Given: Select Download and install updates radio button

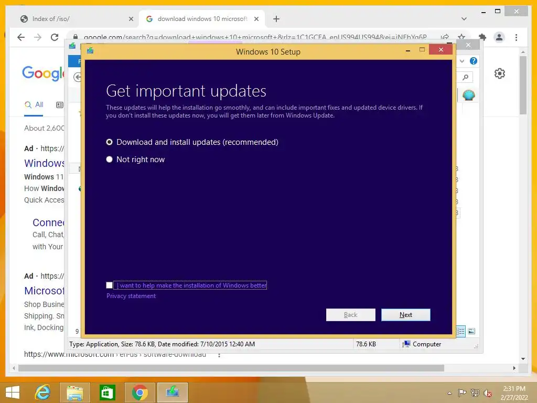Looking at the screenshot, I should (109, 142).
